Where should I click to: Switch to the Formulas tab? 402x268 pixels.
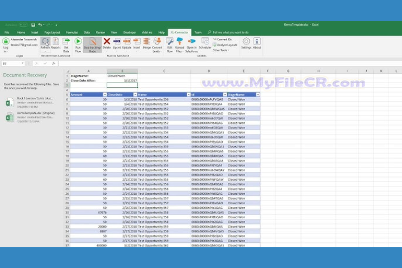click(x=72, y=32)
